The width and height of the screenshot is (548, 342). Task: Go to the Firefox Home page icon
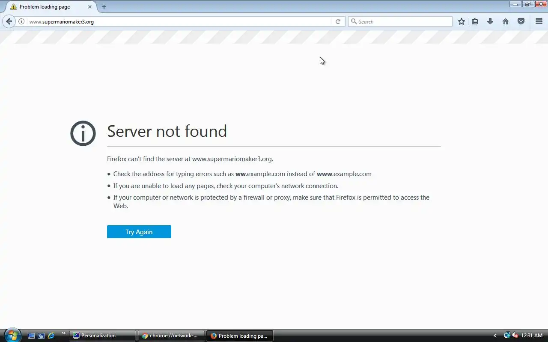point(506,21)
